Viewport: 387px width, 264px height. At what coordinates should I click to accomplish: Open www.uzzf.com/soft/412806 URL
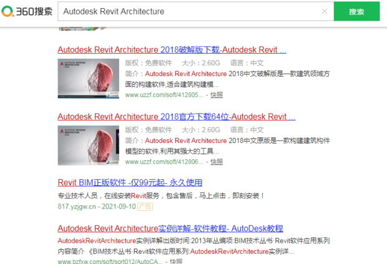(x=164, y=162)
